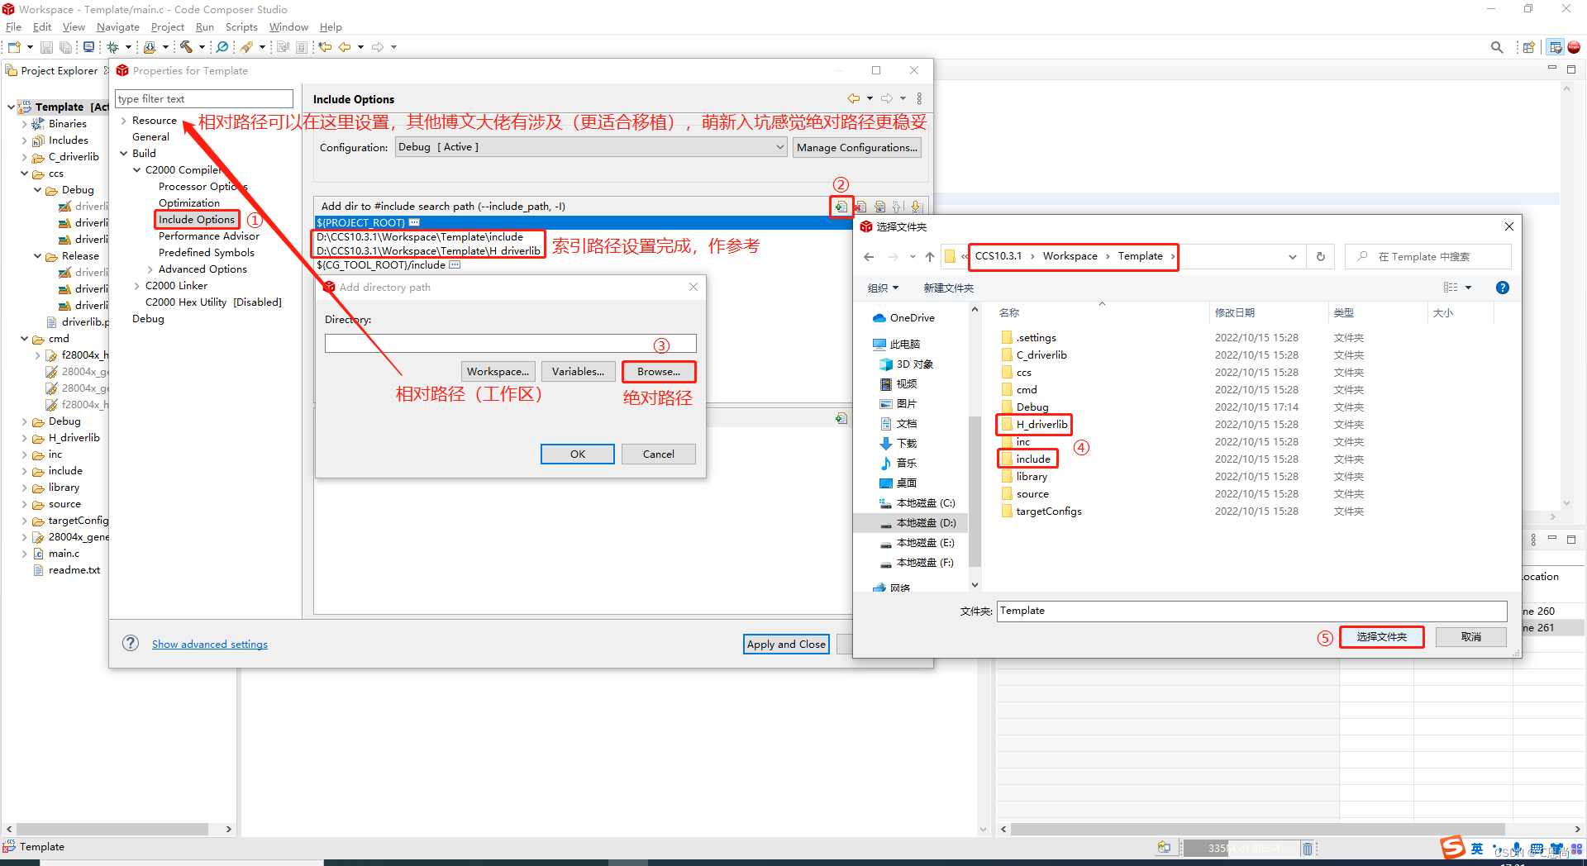This screenshot has width=1587, height=866.
Task: Click the quick access search magnifier icon
Action: (1497, 47)
